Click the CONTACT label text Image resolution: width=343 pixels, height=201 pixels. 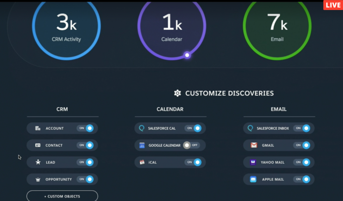tap(54, 145)
